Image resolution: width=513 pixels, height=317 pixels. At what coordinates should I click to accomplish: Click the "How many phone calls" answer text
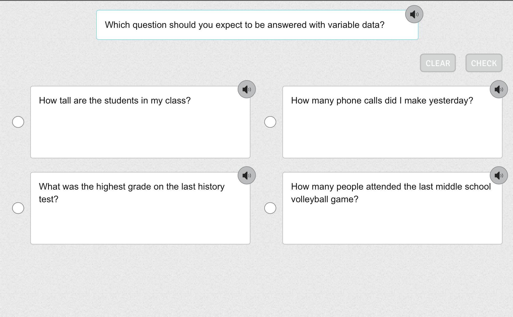(382, 100)
